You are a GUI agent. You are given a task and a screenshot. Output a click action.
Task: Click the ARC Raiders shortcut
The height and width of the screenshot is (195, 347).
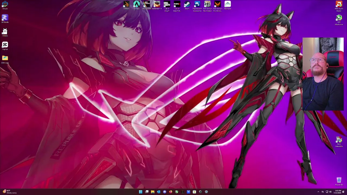(147, 5)
